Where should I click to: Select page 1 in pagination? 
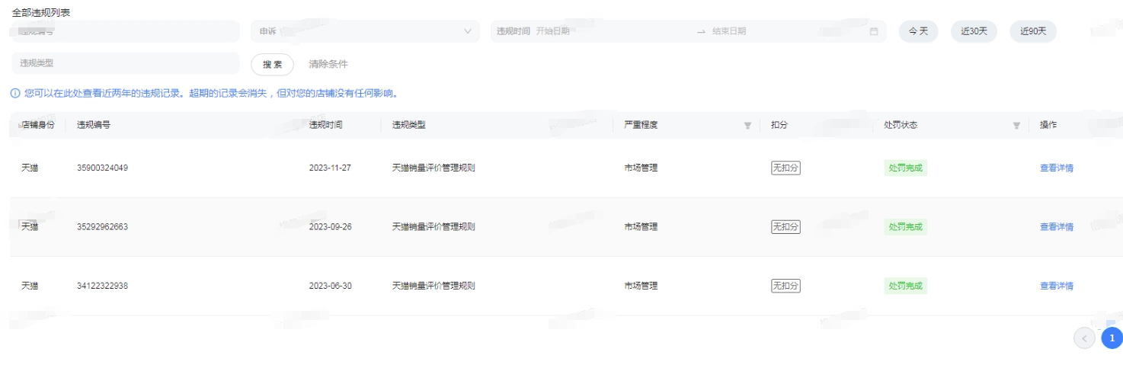(x=1112, y=338)
